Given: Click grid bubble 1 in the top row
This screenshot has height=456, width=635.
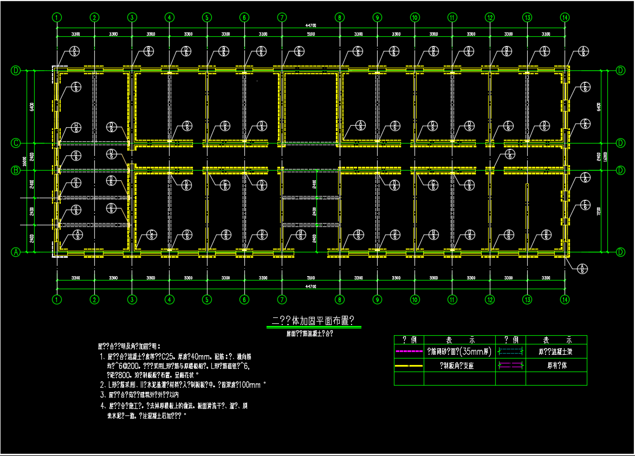Looking at the screenshot, I should (57, 17).
